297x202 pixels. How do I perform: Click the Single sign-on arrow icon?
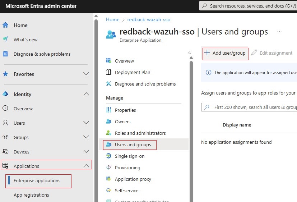pyautogui.click(x=108, y=156)
